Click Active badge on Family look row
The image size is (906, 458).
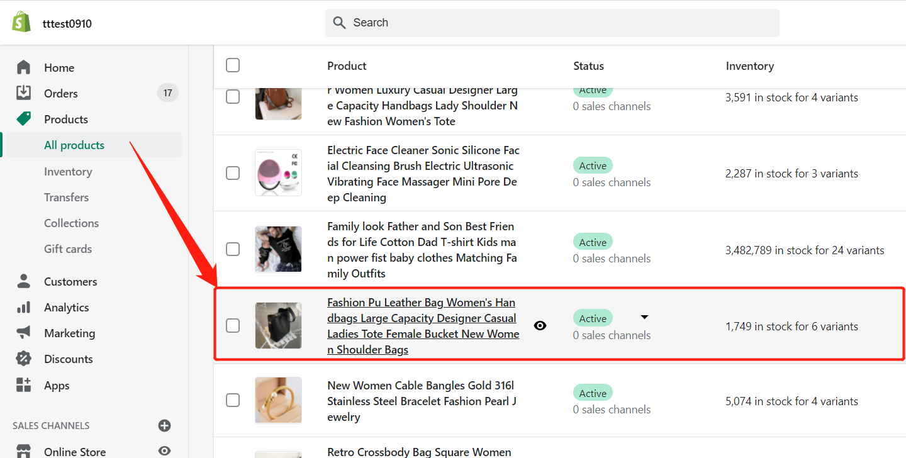pos(593,242)
